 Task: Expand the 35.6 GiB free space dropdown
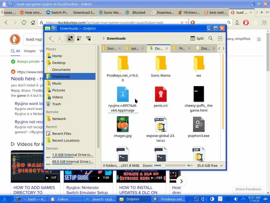click(x=221, y=165)
